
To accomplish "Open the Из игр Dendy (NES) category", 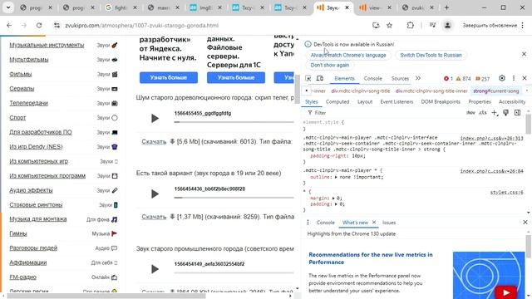I will (x=36, y=146).
